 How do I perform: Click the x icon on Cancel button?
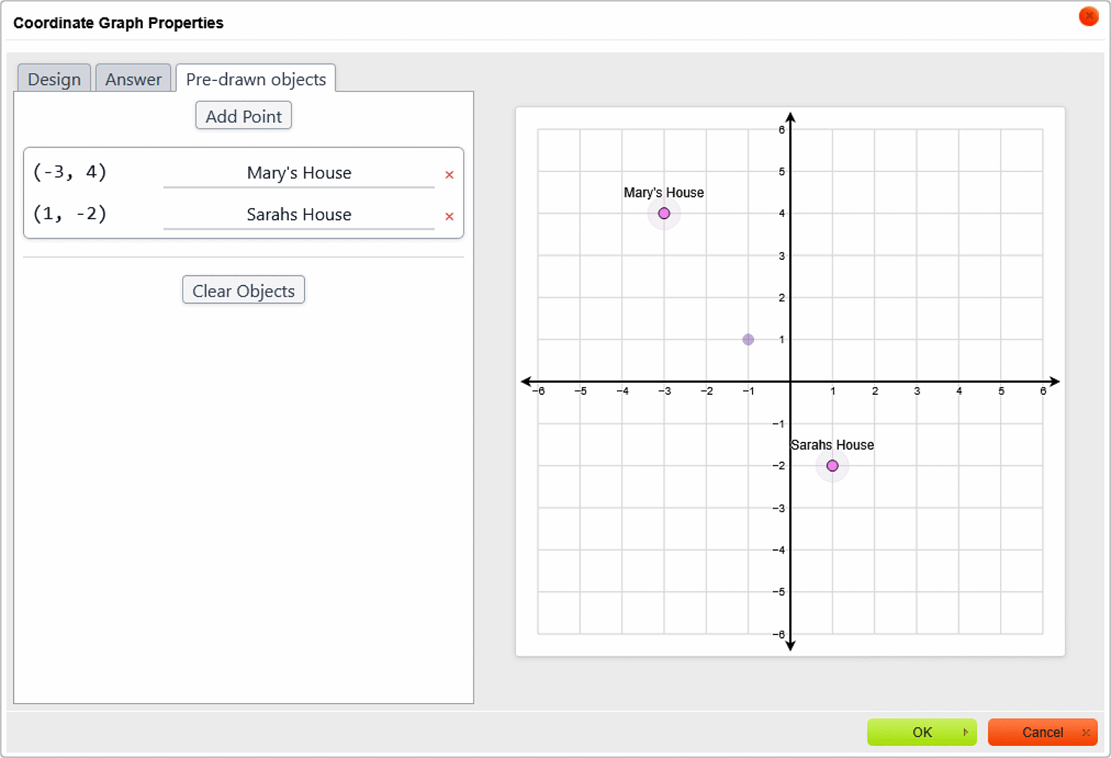click(1086, 732)
